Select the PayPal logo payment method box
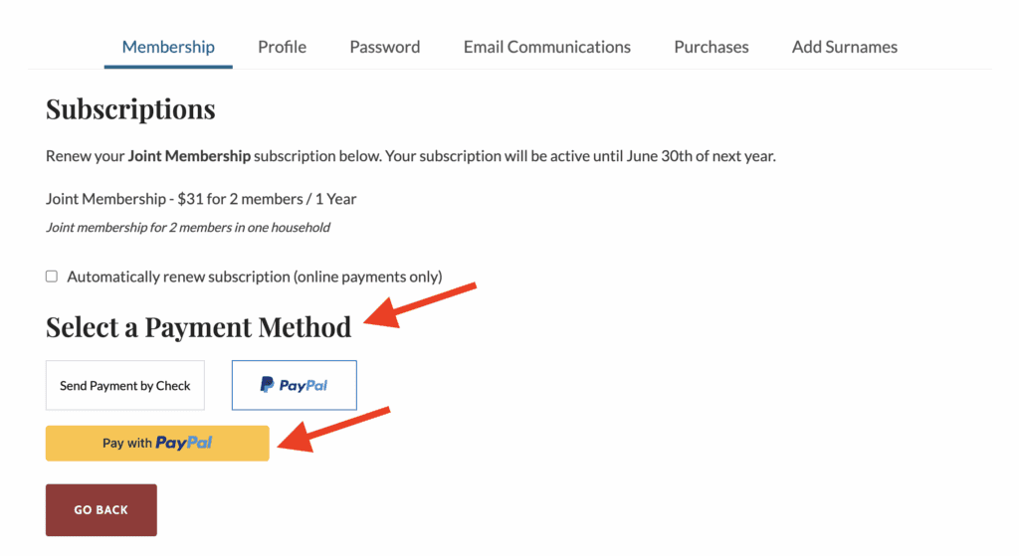The height and width of the screenshot is (556, 1019). (x=294, y=385)
